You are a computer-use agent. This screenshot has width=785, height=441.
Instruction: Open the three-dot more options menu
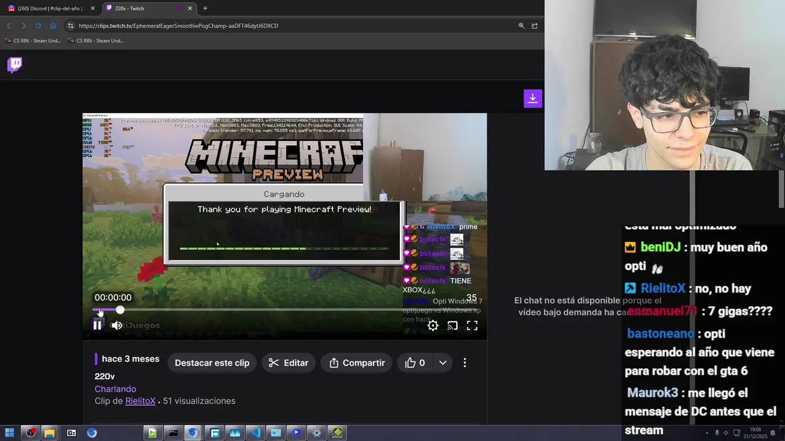tap(465, 363)
